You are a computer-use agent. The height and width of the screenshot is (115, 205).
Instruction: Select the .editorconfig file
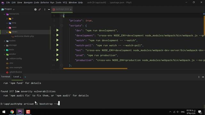click(16, 58)
